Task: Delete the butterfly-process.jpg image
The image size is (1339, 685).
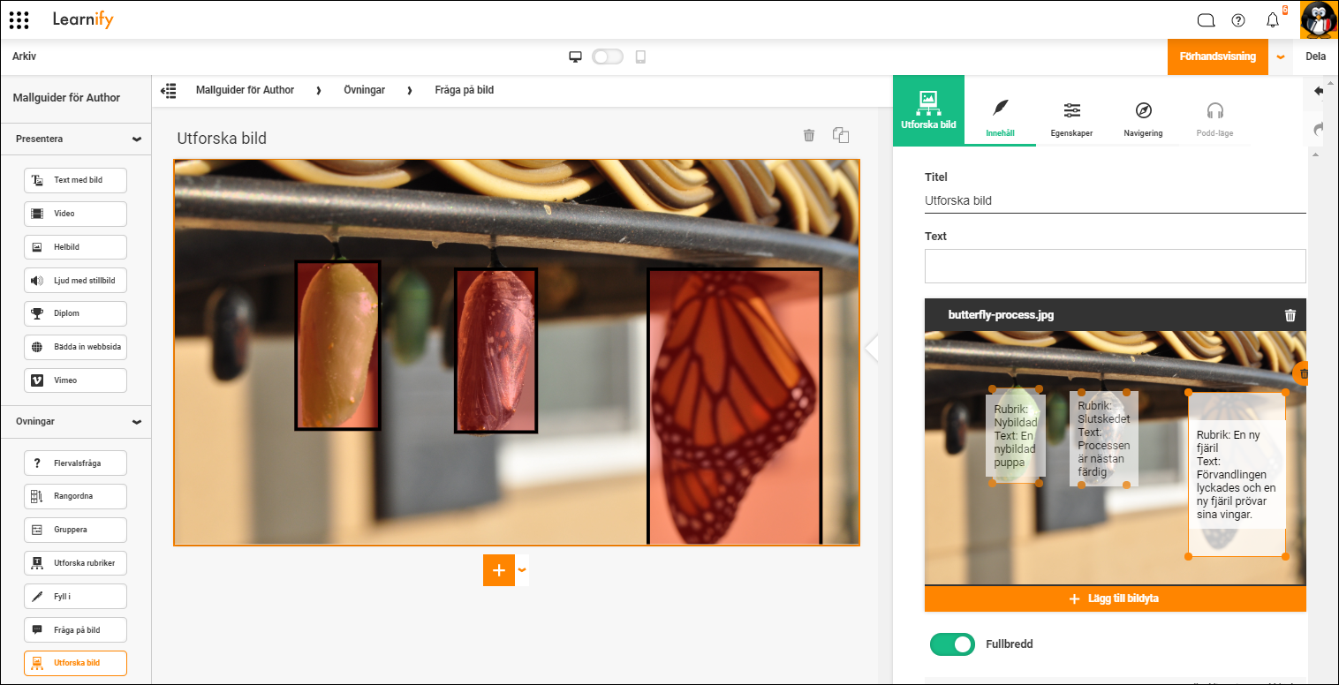Action: click(x=1290, y=315)
